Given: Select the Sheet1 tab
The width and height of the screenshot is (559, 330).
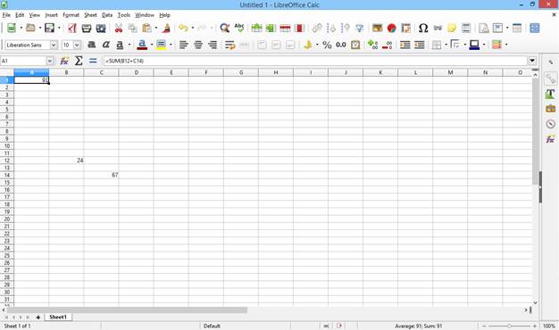Looking at the screenshot, I should click(58, 317).
